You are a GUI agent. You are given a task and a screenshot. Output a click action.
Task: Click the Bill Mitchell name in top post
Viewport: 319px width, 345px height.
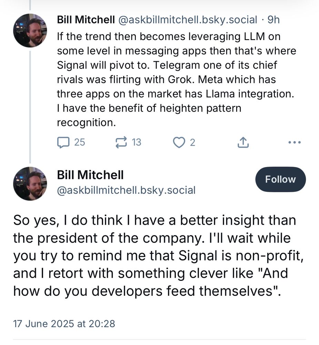86,20
